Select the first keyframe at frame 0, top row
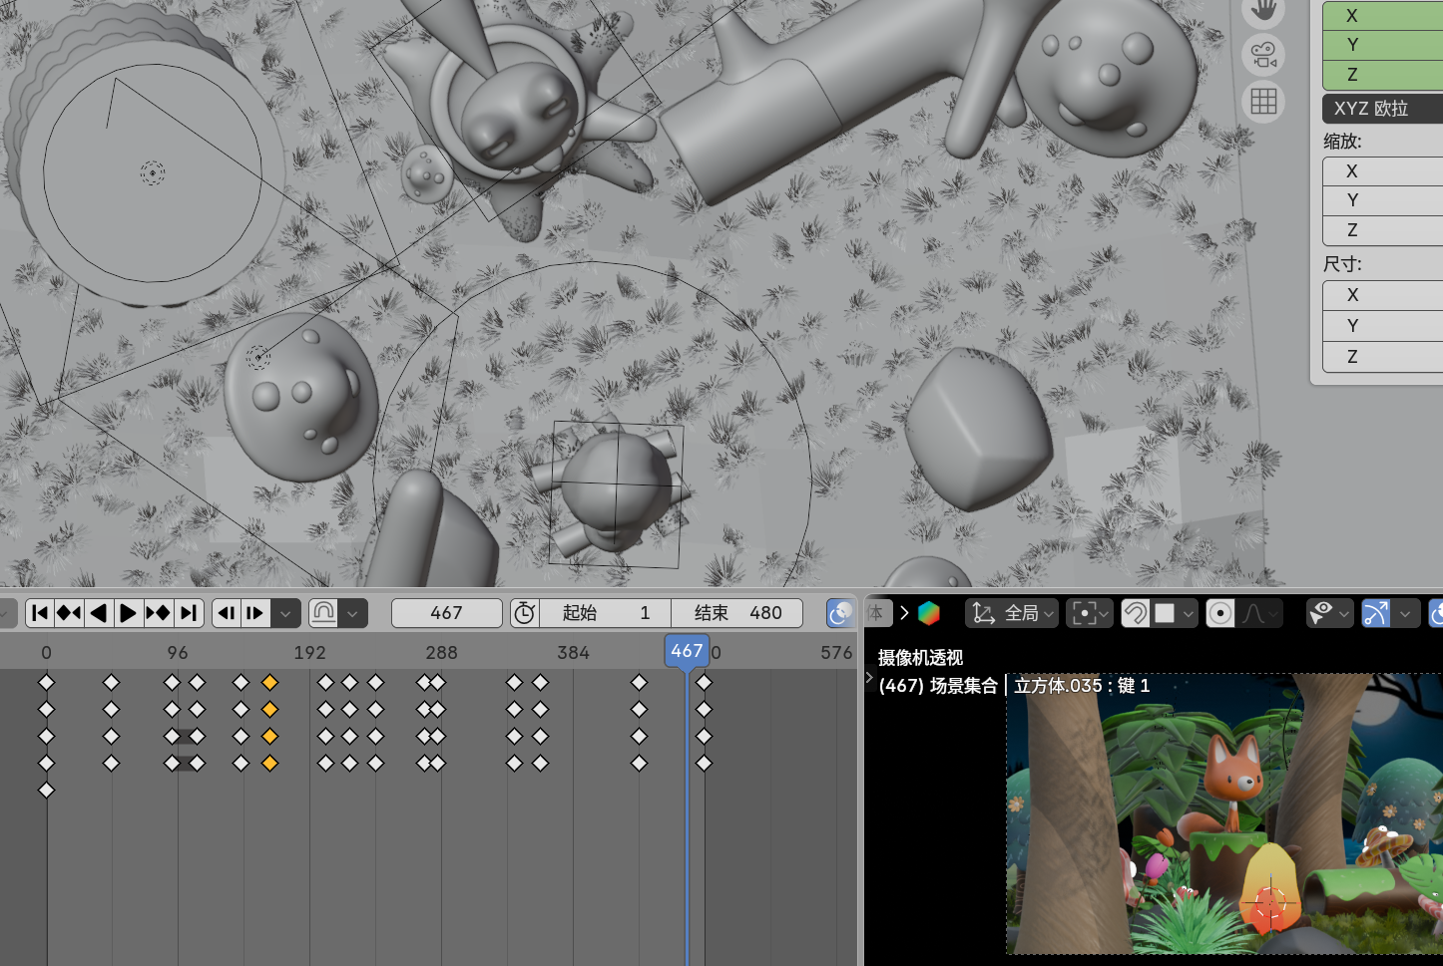The image size is (1443, 966). coord(46,683)
